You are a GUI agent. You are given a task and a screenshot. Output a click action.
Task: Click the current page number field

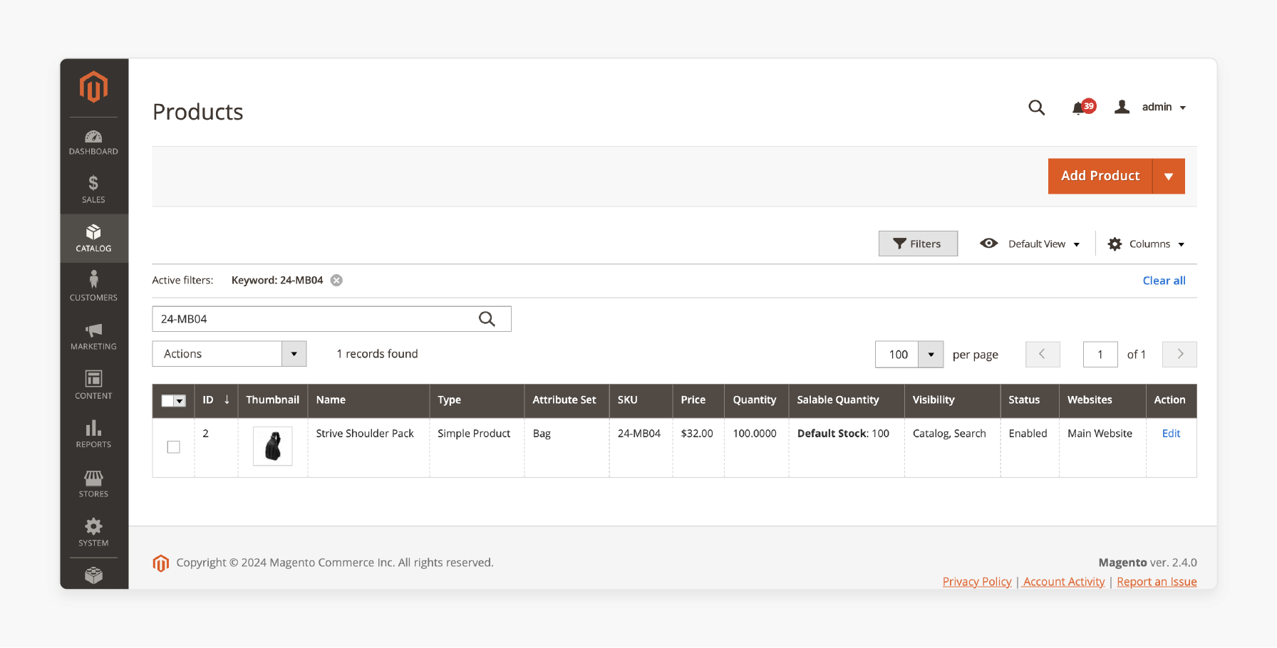(x=1100, y=354)
